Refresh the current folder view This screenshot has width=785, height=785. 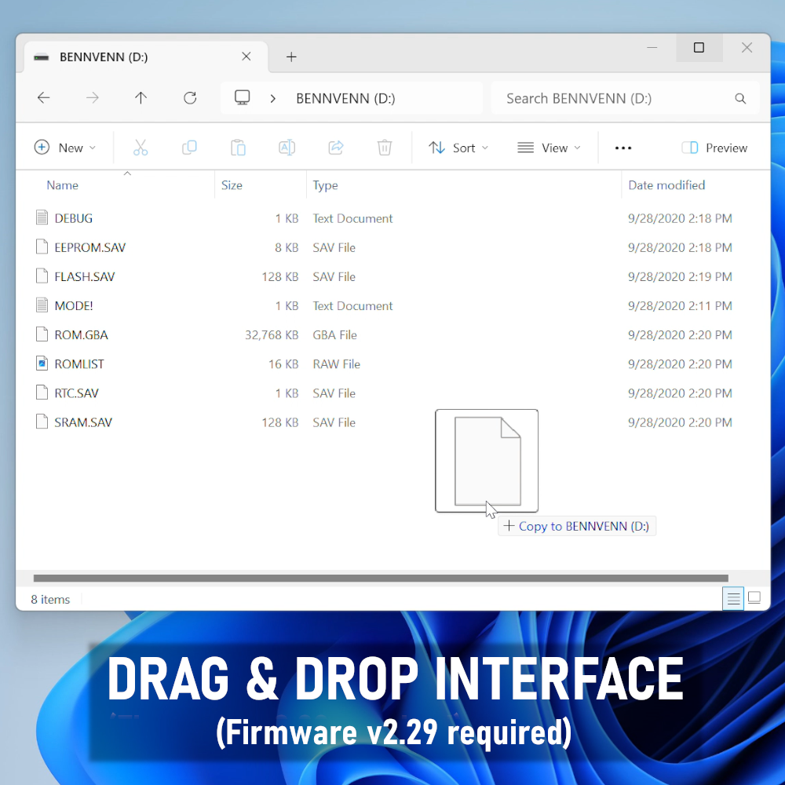click(190, 98)
